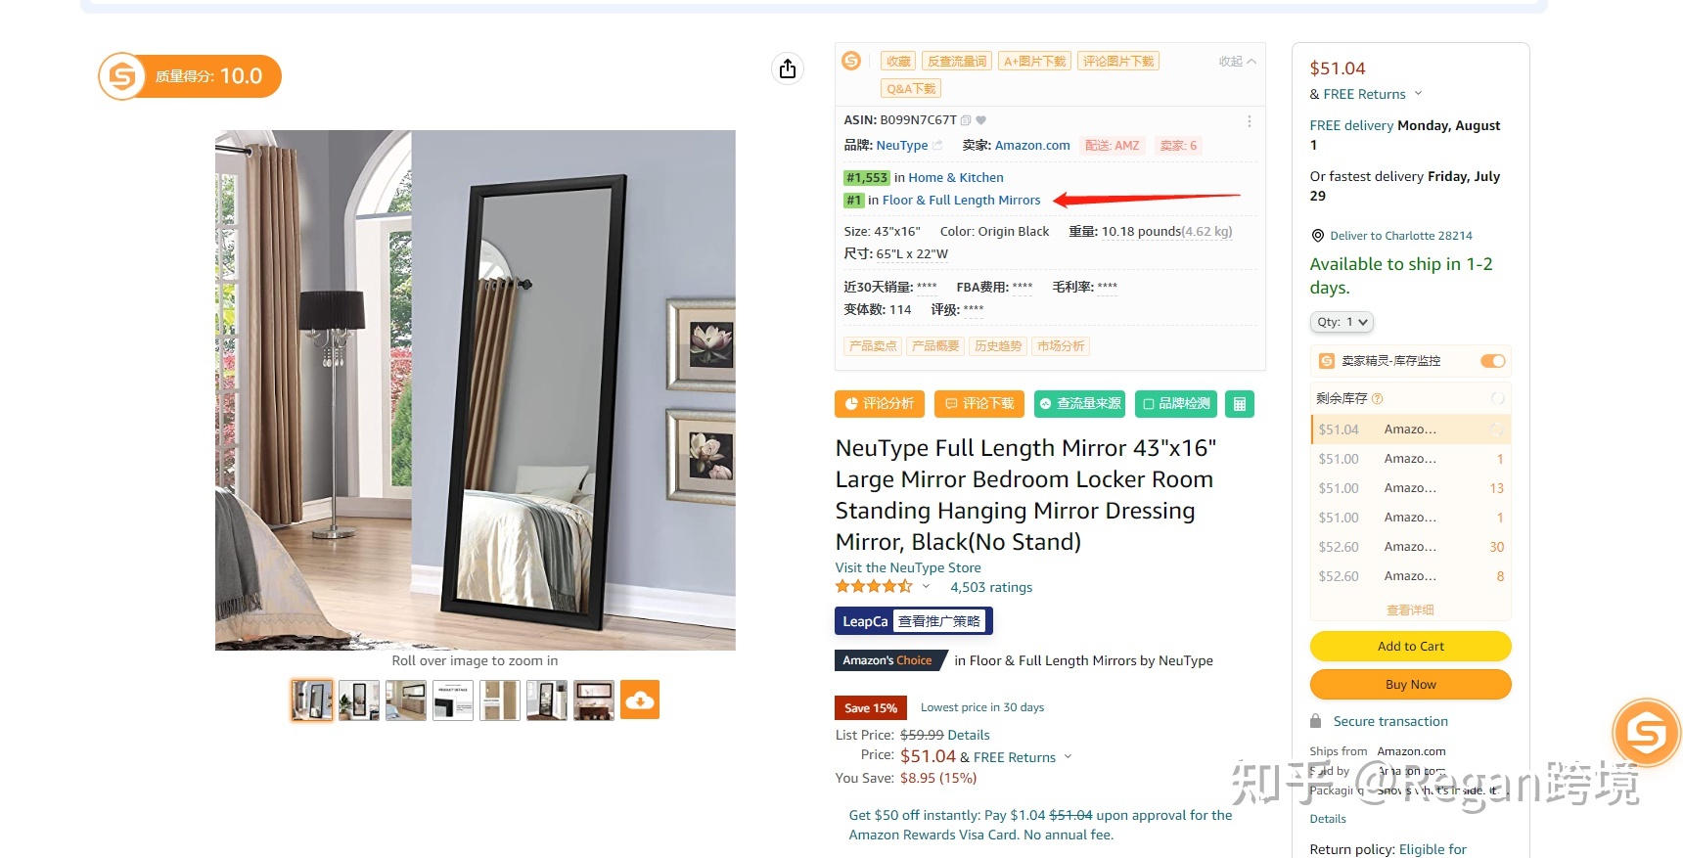Click the Add to Cart button
The image size is (1683, 858).
point(1410,647)
